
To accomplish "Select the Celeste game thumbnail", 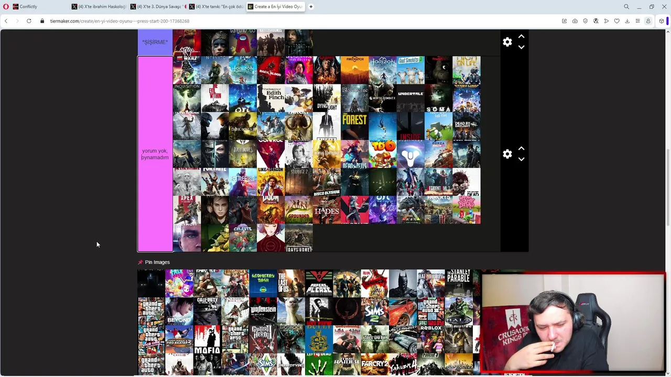I will (243, 238).
